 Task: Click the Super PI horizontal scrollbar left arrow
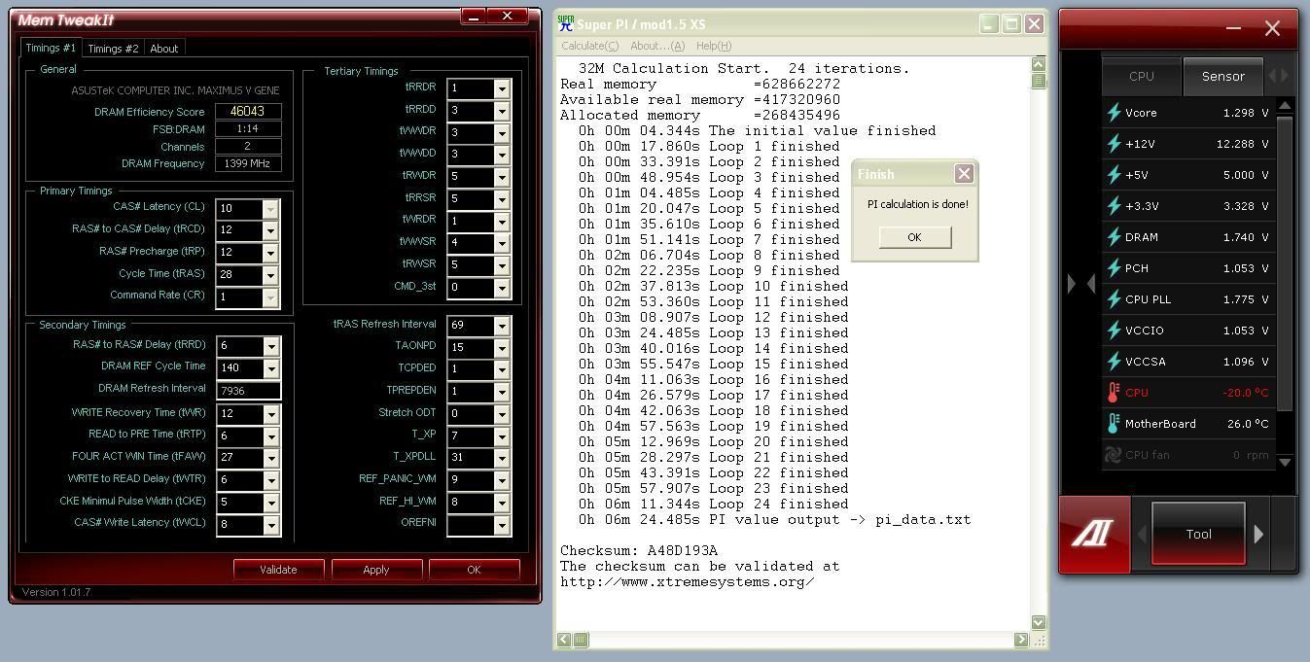tap(564, 640)
